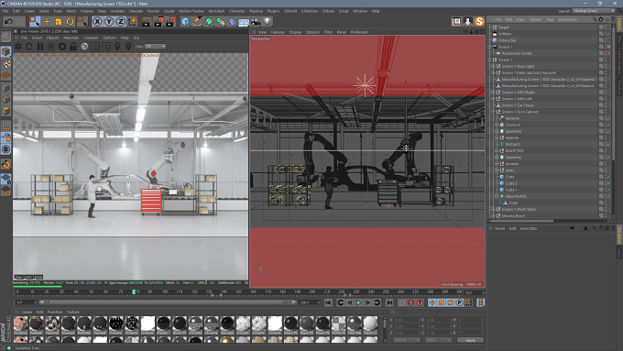623x351 pixels.
Task: Select Screen 1 Car Chasis object
Action: [518, 105]
